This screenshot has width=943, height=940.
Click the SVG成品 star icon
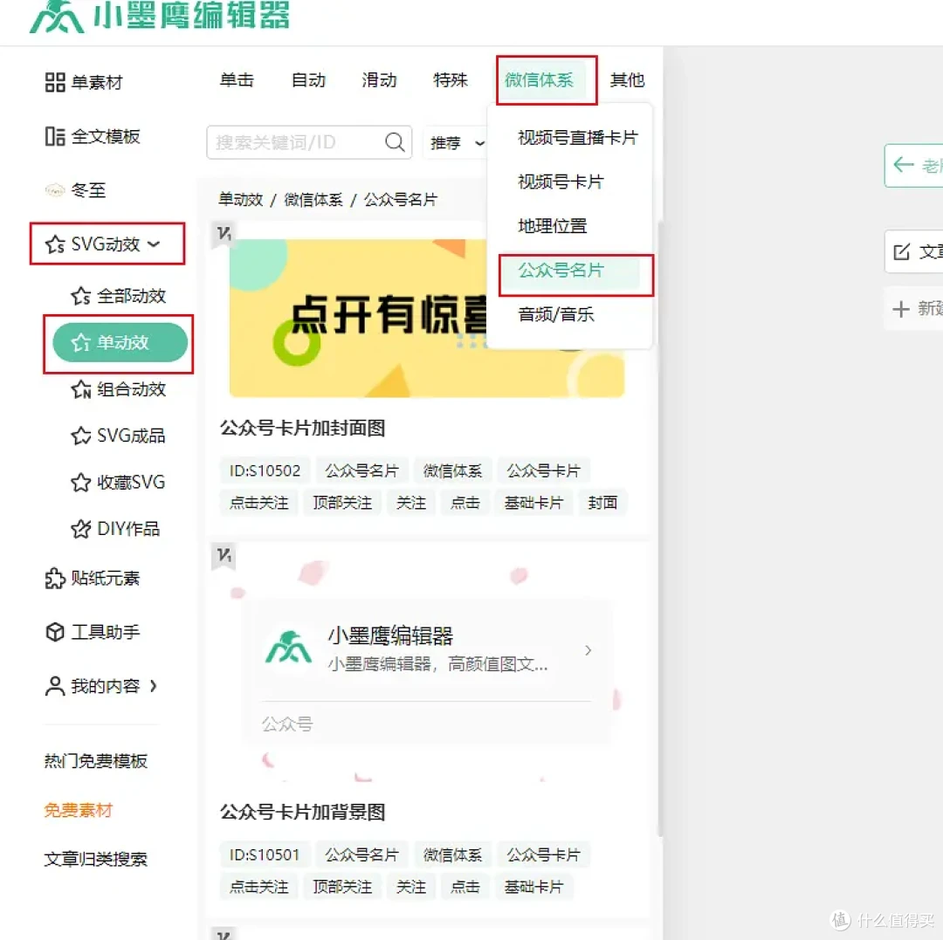(x=80, y=436)
